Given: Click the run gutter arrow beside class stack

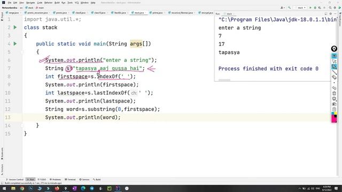Looking at the screenshot, I should pos(15,27).
